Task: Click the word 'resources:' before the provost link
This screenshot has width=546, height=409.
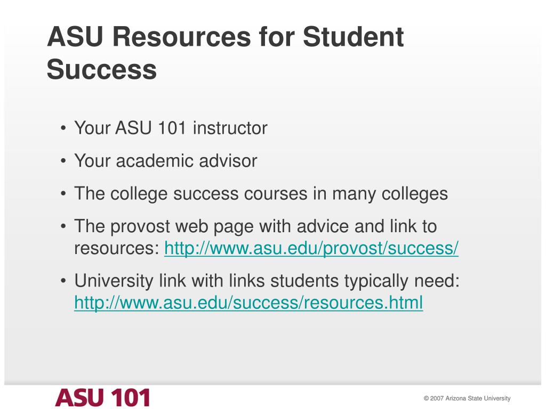Action: 117,248
